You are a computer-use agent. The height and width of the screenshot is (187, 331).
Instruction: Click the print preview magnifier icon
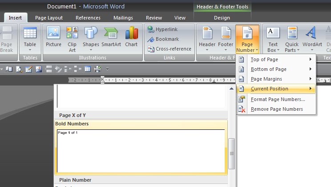[19, 69]
